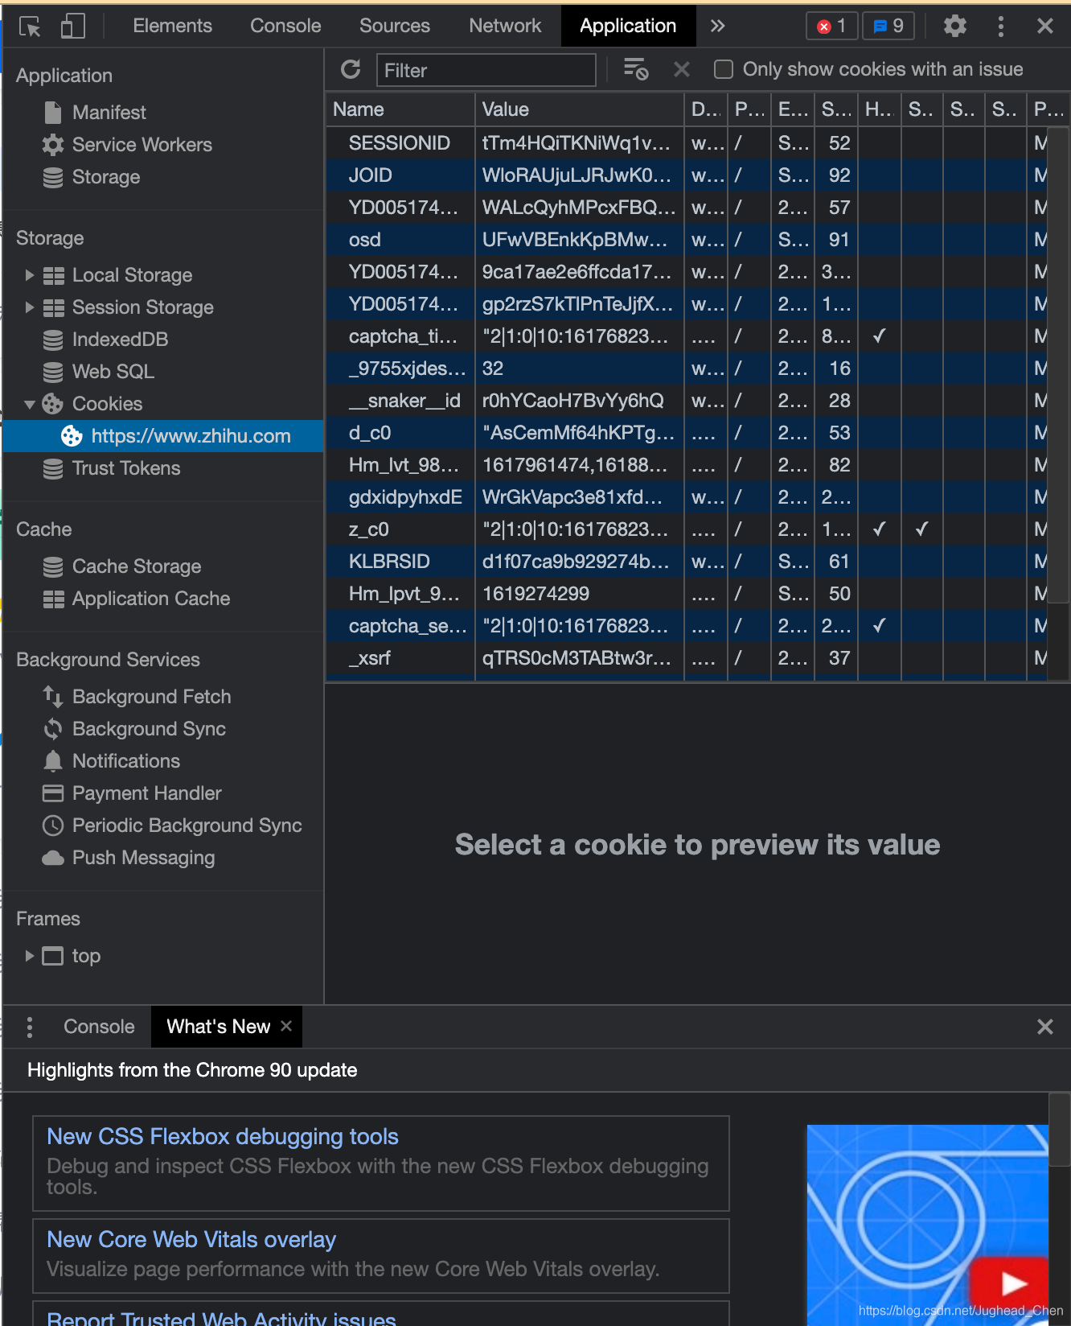The height and width of the screenshot is (1326, 1071).
Task: Click the captcha_se... HttpOnly checkmark cell
Action: pyautogui.click(x=880, y=626)
